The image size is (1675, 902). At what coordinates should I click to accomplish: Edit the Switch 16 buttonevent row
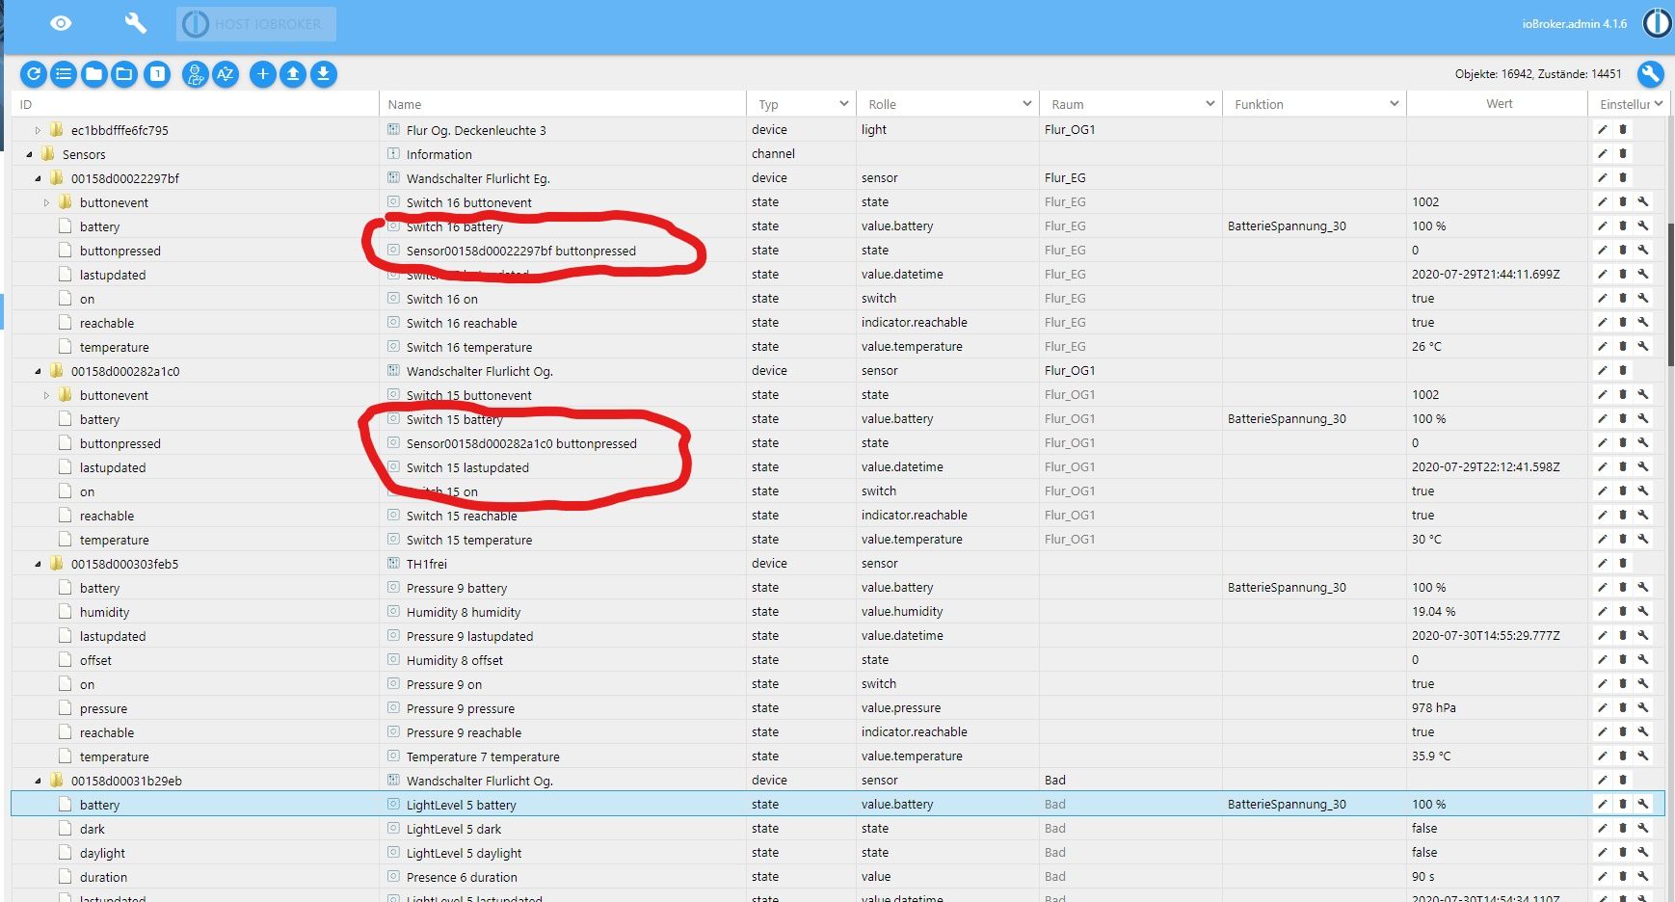pos(1602,201)
